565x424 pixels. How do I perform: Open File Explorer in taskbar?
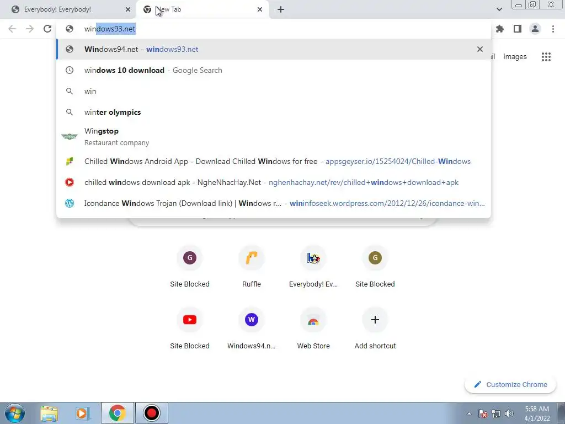click(x=49, y=413)
